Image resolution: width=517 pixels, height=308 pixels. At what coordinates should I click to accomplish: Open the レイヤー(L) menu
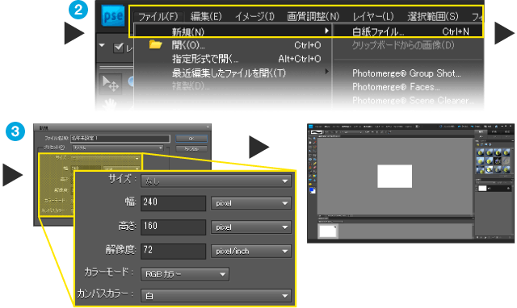click(x=373, y=16)
